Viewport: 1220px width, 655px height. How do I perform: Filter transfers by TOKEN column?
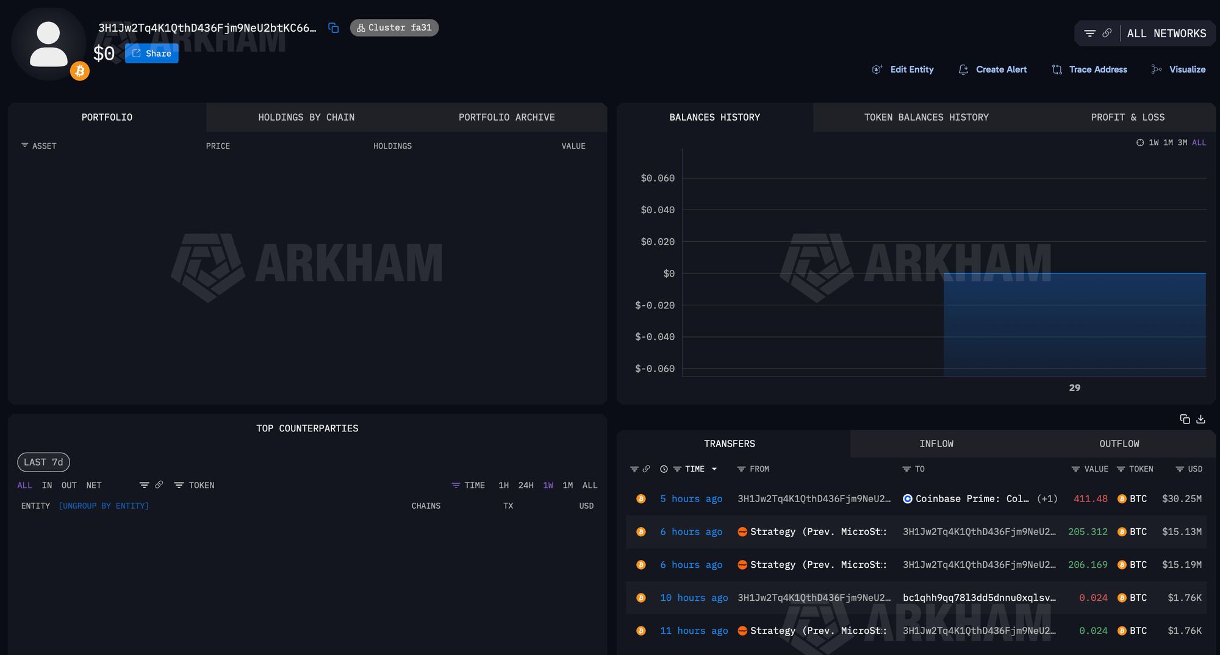1135,469
